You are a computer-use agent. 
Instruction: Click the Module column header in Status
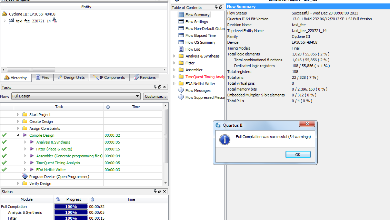pyautogui.click(x=27, y=199)
